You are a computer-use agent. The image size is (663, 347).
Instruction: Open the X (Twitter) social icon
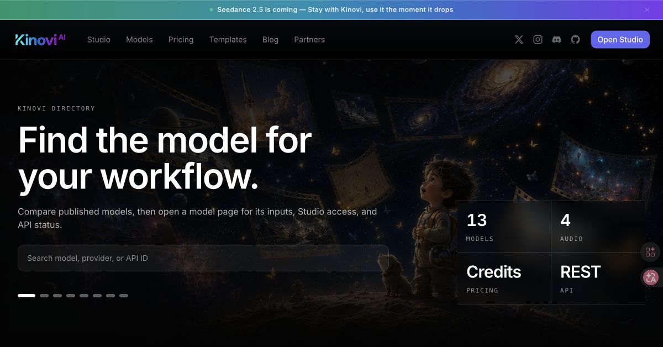[x=519, y=40]
